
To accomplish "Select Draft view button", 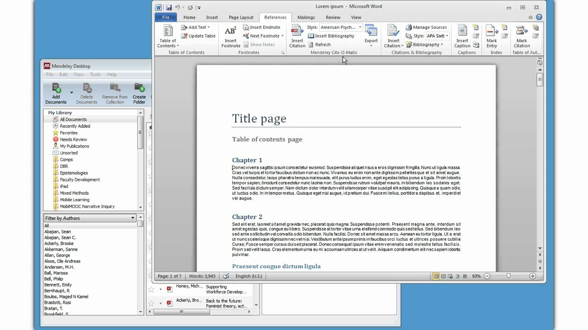I will (465, 276).
